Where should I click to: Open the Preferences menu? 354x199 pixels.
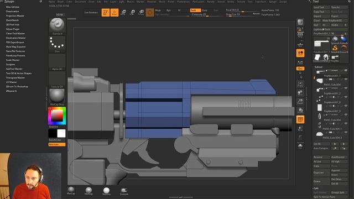[x=183, y=2]
